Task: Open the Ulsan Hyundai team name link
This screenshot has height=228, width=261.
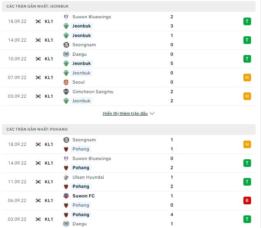Action: (x=88, y=177)
